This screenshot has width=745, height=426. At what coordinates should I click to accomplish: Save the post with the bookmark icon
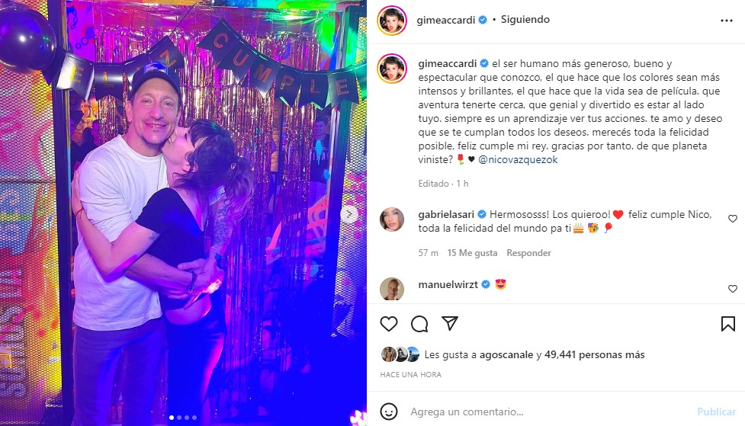tap(728, 324)
